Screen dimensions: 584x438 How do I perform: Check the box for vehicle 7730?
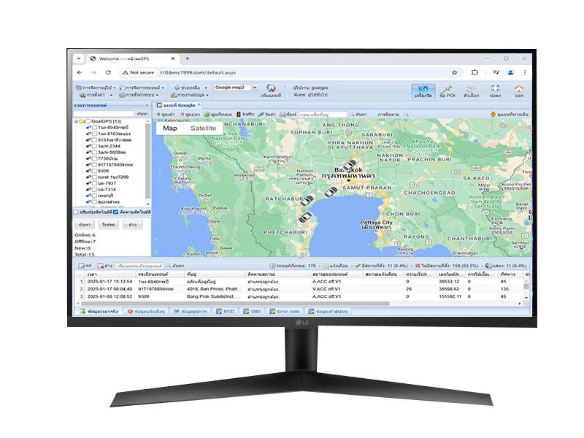(x=95, y=158)
